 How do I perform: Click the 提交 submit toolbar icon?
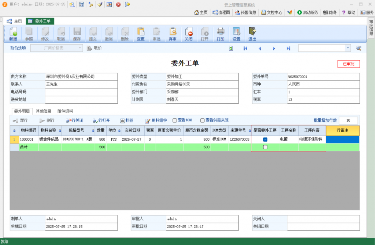(x=93, y=34)
